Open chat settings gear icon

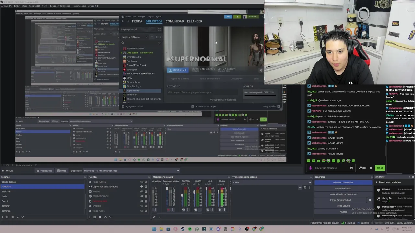[371, 168]
